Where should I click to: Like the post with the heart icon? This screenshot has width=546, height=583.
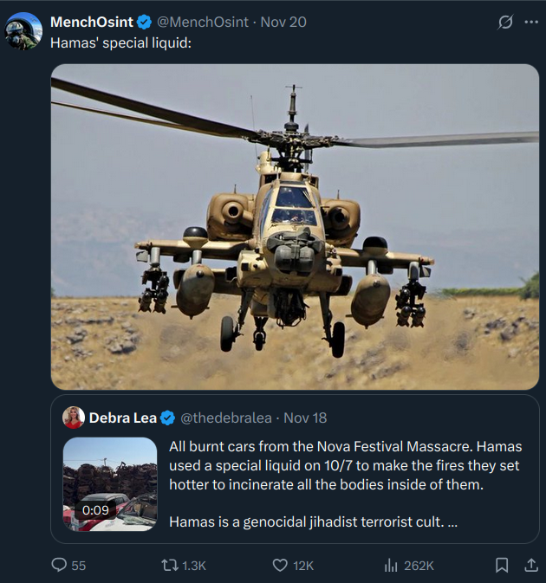pyautogui.click(x=280, y=565)
